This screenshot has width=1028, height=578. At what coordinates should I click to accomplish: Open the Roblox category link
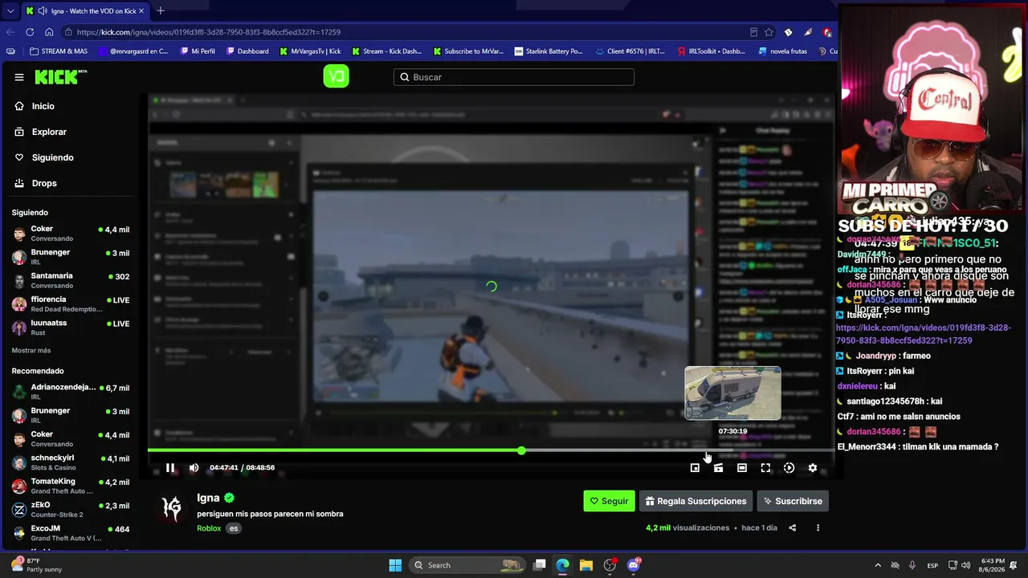(x=209, y=528)
